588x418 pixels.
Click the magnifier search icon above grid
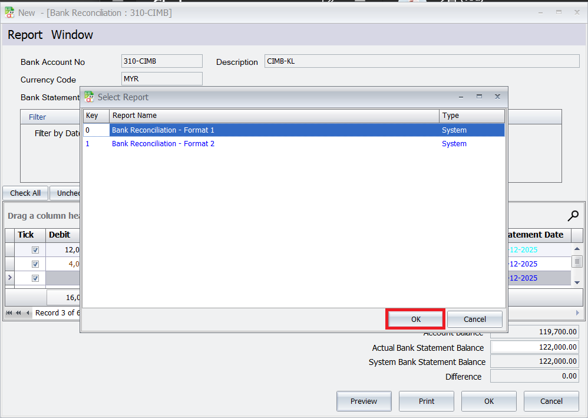coord(573,216)
